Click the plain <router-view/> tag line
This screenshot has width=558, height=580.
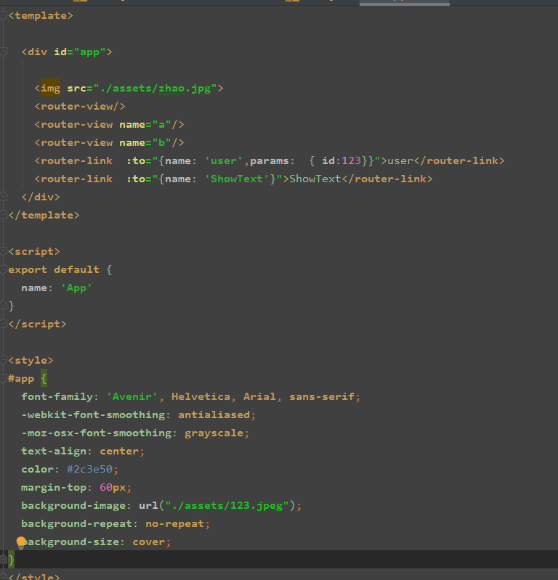[80, 107]
